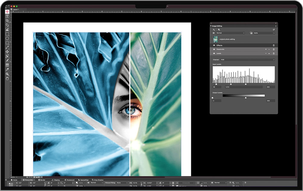Open the Normal blend mode dropdown
This screenshot has height=191, width=303.
pyautogui.click(x=230, y=33)
